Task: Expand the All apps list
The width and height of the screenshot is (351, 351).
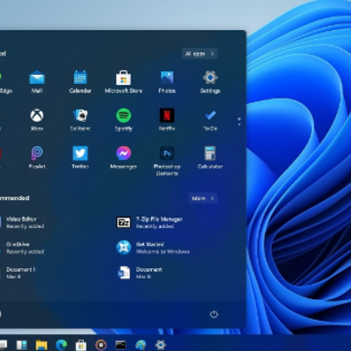Action: [200, 54]
